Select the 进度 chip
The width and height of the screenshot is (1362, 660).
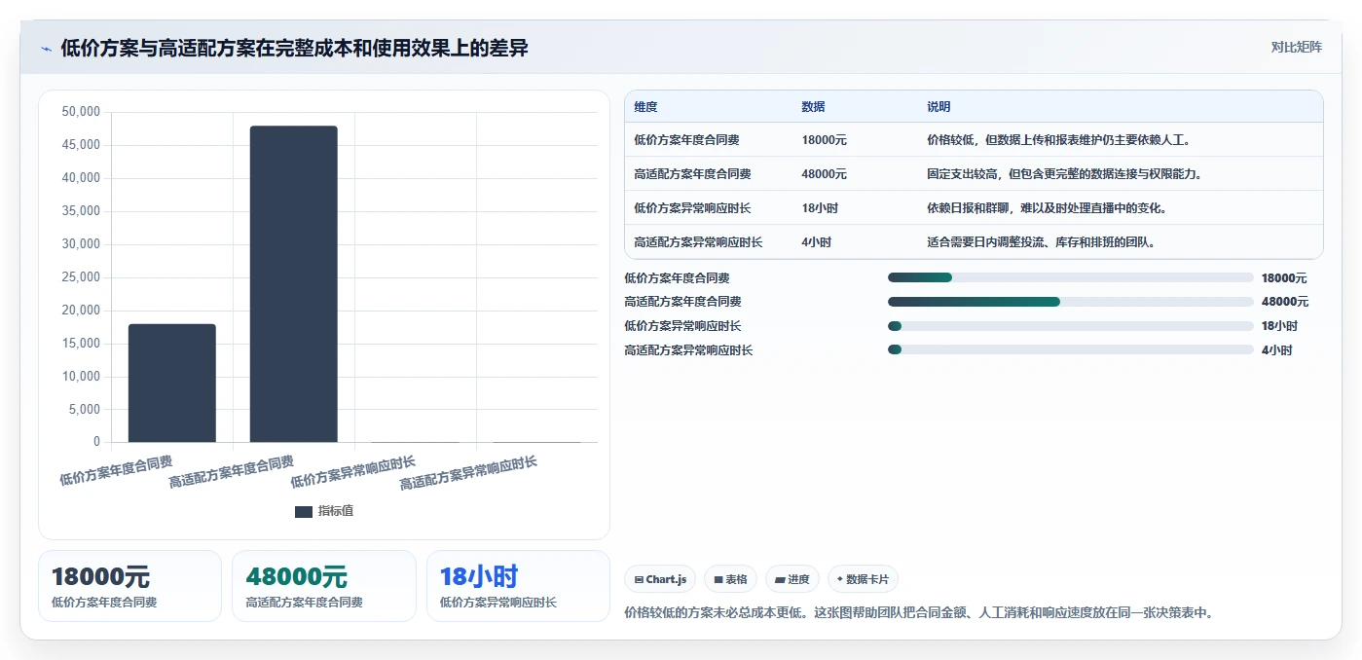coord(792,579)
